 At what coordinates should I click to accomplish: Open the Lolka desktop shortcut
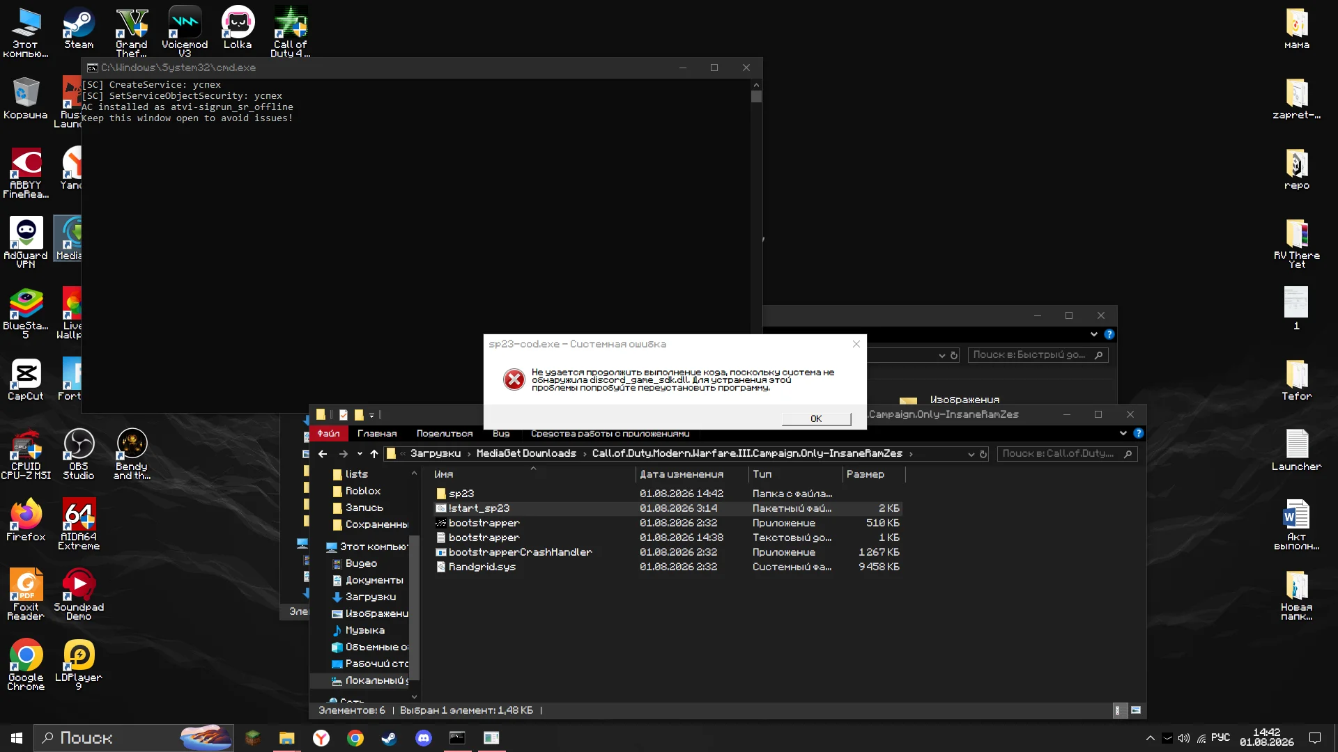pos(238,29)
